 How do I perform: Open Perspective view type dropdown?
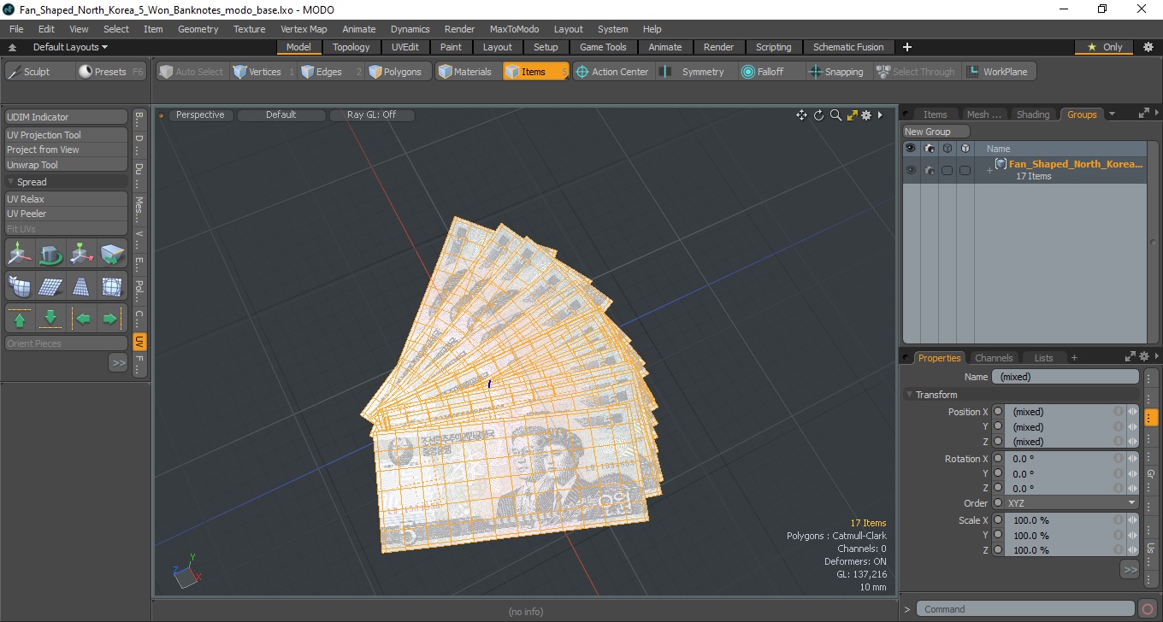[200, 114]
